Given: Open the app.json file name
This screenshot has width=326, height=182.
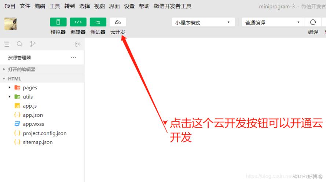Looking at the screenshot, I should tap(33, 115).
